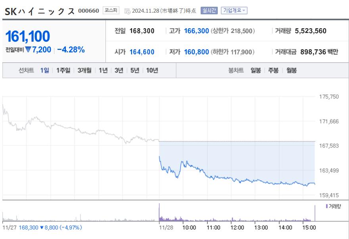Viewport: 349px width, 239px height.
Task: Click the 코스피 market badge
Action: [111, 10]
